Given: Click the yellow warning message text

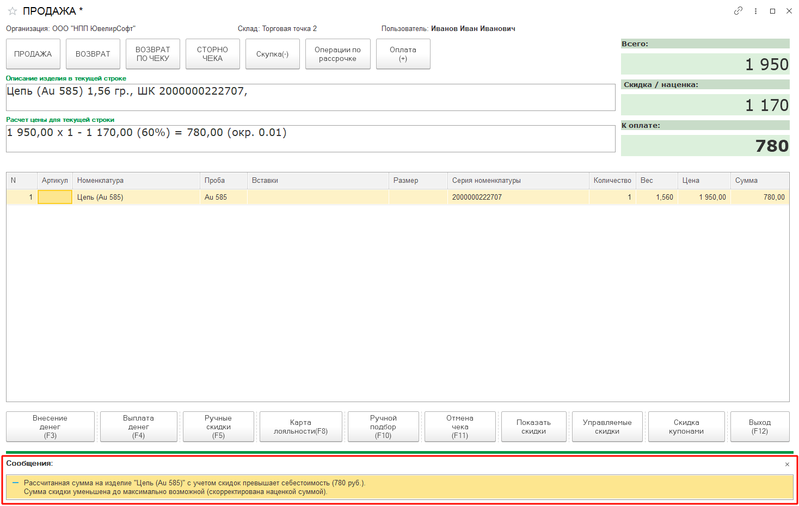Looking at the screenshot, I should click(x=194, y=487).
